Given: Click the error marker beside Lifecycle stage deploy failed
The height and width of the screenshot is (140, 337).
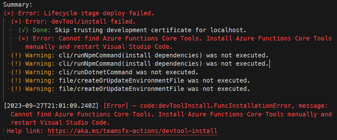Looking at the screenshot, I should pyautogui.click(x=9, y=13).
